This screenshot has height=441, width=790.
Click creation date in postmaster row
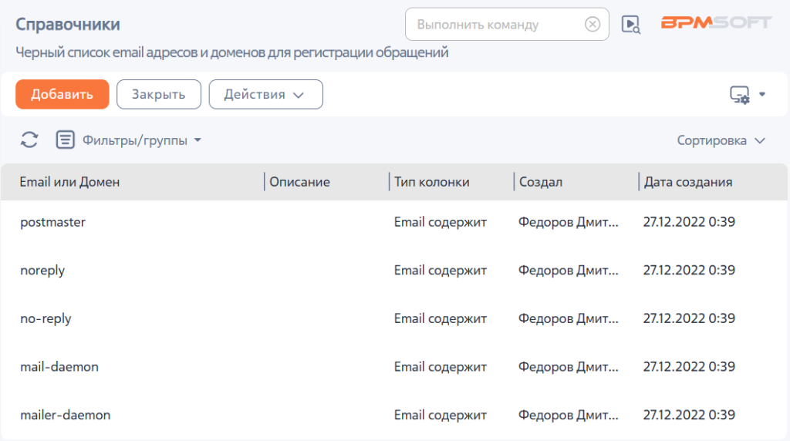[x=689, y=222]
